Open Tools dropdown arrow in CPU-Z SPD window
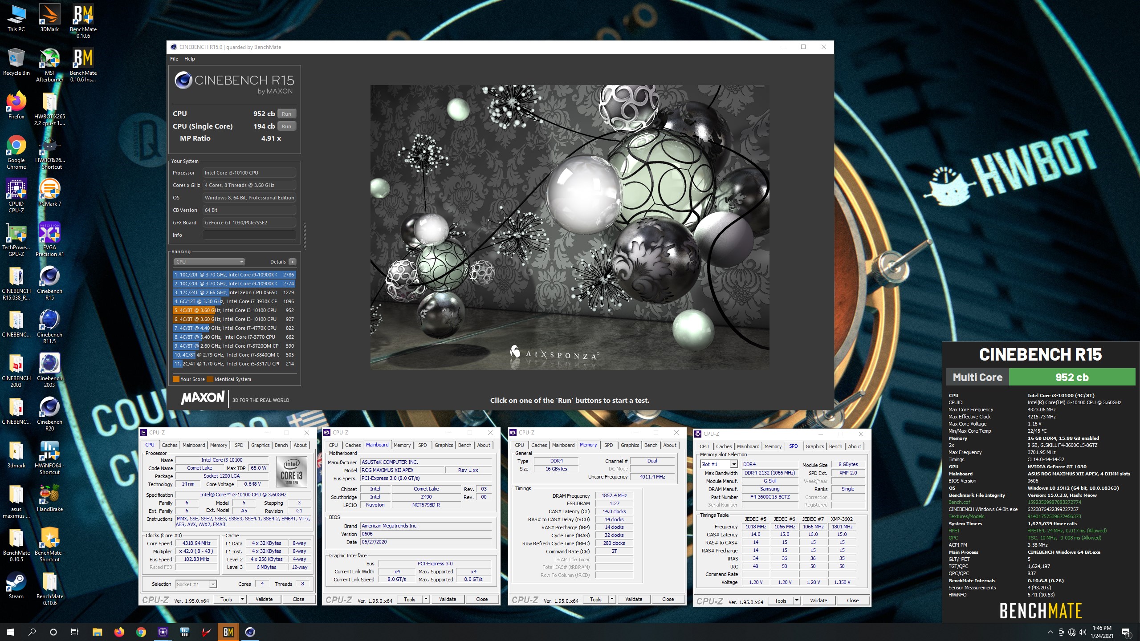 [797, 600]
